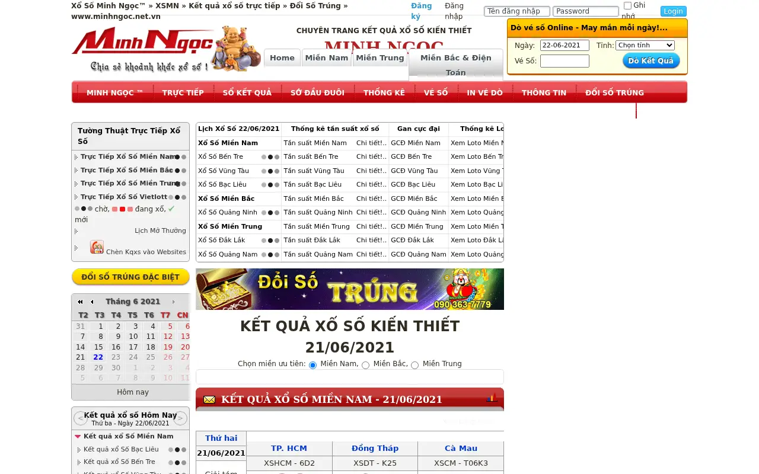
Task: Open Trực Tiếp Xổ Số Vietlott link
Action: (x=124, y=197)
